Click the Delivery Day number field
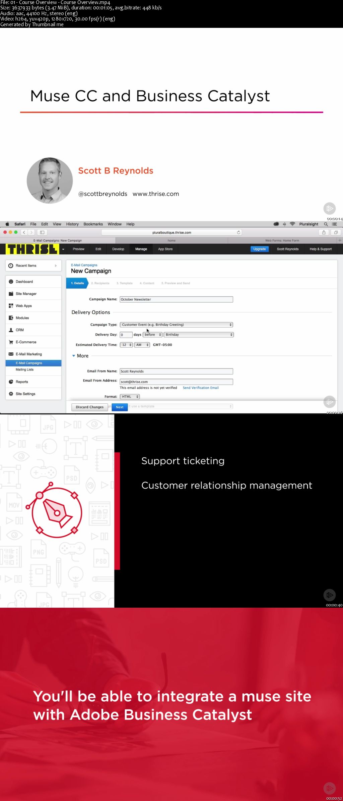Screen dimensions: 343x801 [126, 335]
